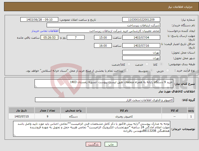
Task: Select the کالا radio button
Action: click(x=161, y=64)
